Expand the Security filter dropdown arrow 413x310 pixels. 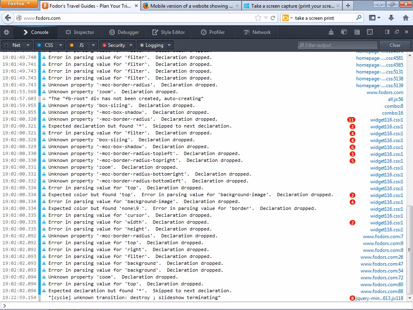[x=131, y=45]
